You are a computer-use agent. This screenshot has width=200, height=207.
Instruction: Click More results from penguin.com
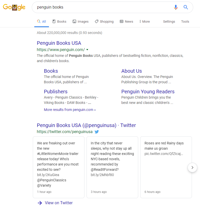(70, 110)
